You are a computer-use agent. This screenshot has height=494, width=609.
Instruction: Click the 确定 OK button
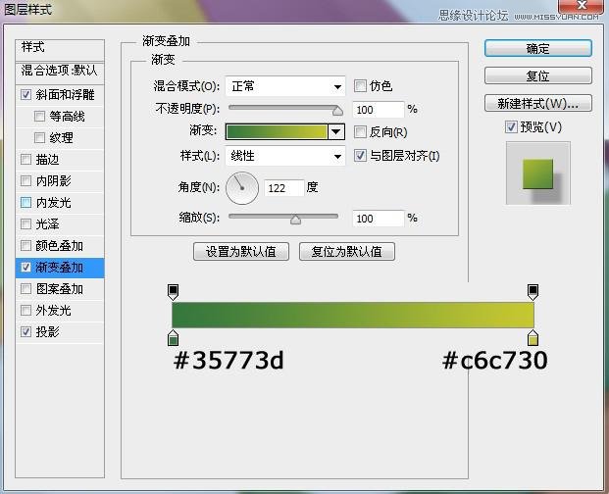pyautogui.click(x=538, y=48)
